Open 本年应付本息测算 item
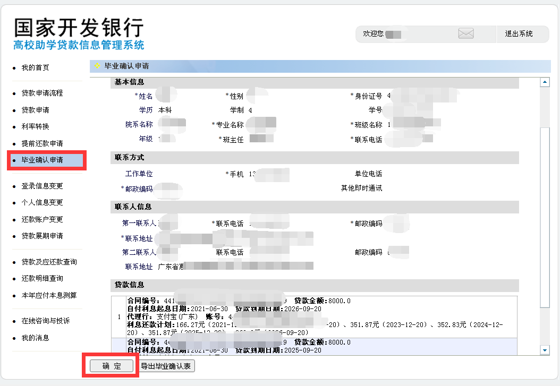 (x=49, y=296)
